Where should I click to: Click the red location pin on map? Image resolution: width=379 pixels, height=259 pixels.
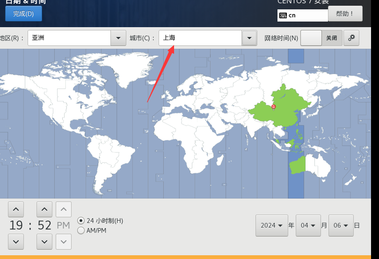coord(273,107)
